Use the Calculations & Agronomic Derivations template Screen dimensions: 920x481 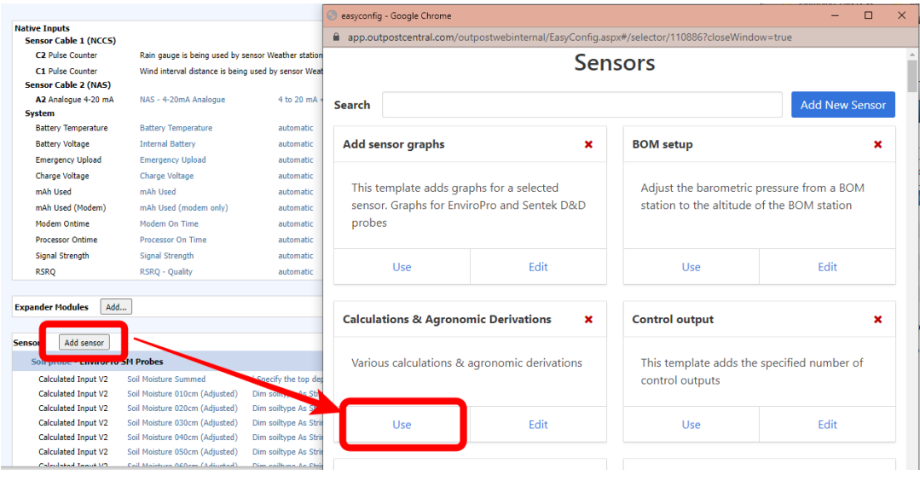(402, 425)
